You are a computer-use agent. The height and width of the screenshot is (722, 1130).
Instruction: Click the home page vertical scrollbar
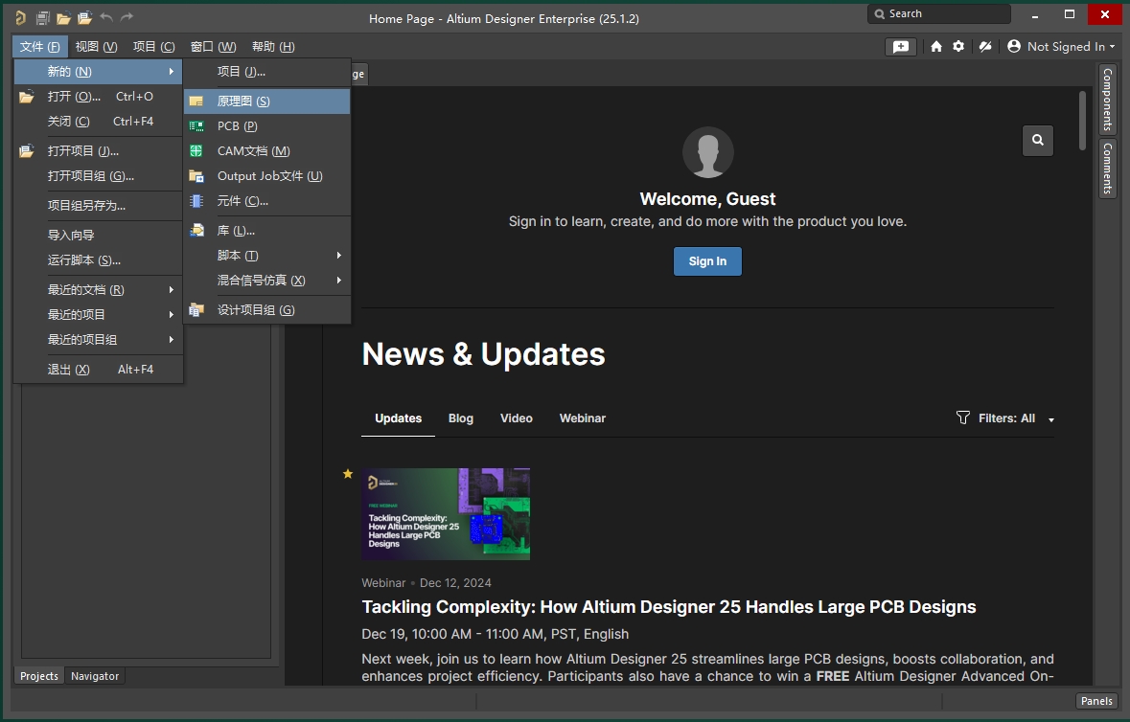[1082, 121]
